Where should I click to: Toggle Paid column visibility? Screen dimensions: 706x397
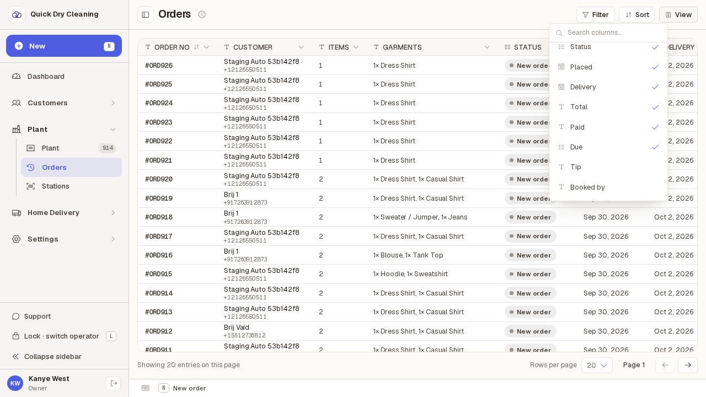[x=608, y=127]
